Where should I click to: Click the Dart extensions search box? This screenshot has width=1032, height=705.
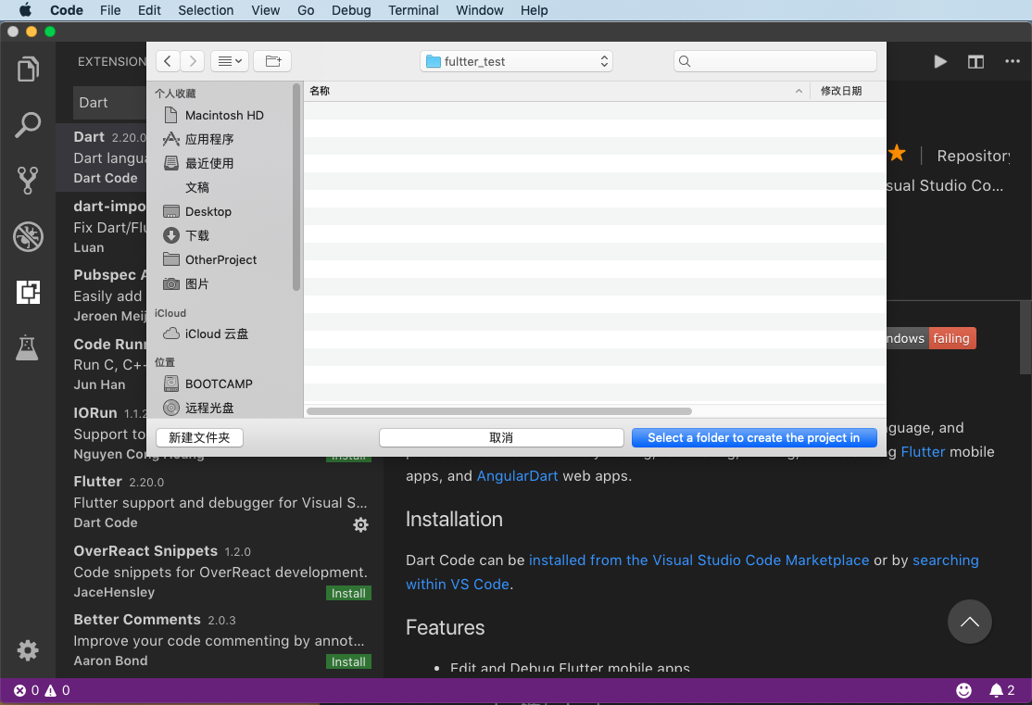110,103
